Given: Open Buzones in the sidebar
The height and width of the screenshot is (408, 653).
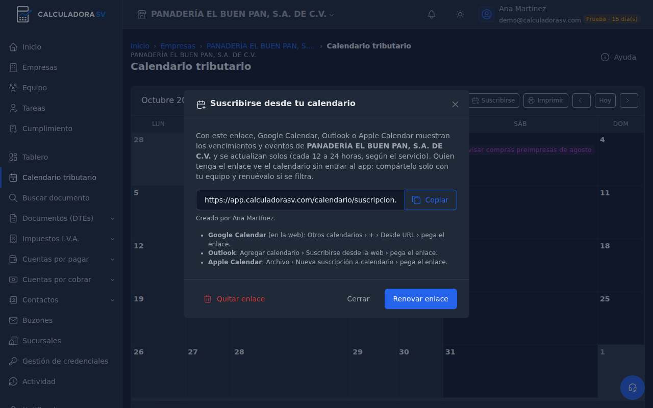Looking at the screenshot, I should [x=61, y=320].
